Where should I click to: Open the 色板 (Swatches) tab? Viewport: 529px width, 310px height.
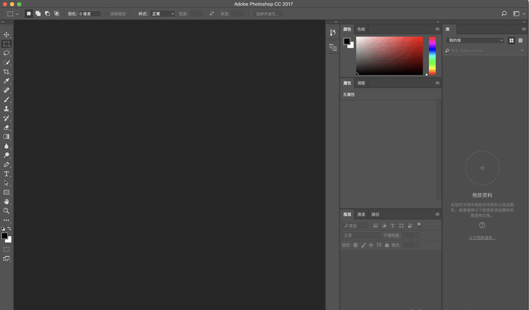(x=361, y=29)
